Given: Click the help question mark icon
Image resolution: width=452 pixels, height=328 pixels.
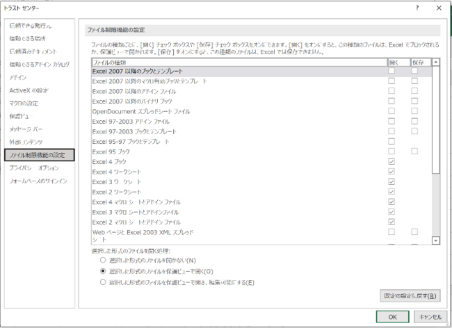Looking at the screenshot, I should 417,8.
